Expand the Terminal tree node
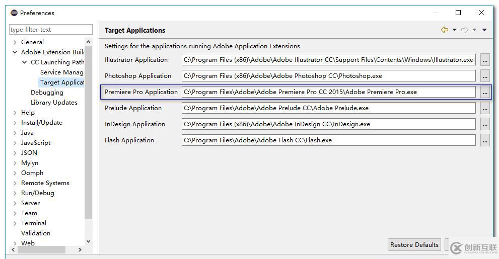The image size is (499, 259). pyautogui.click(x=15, y=223)
